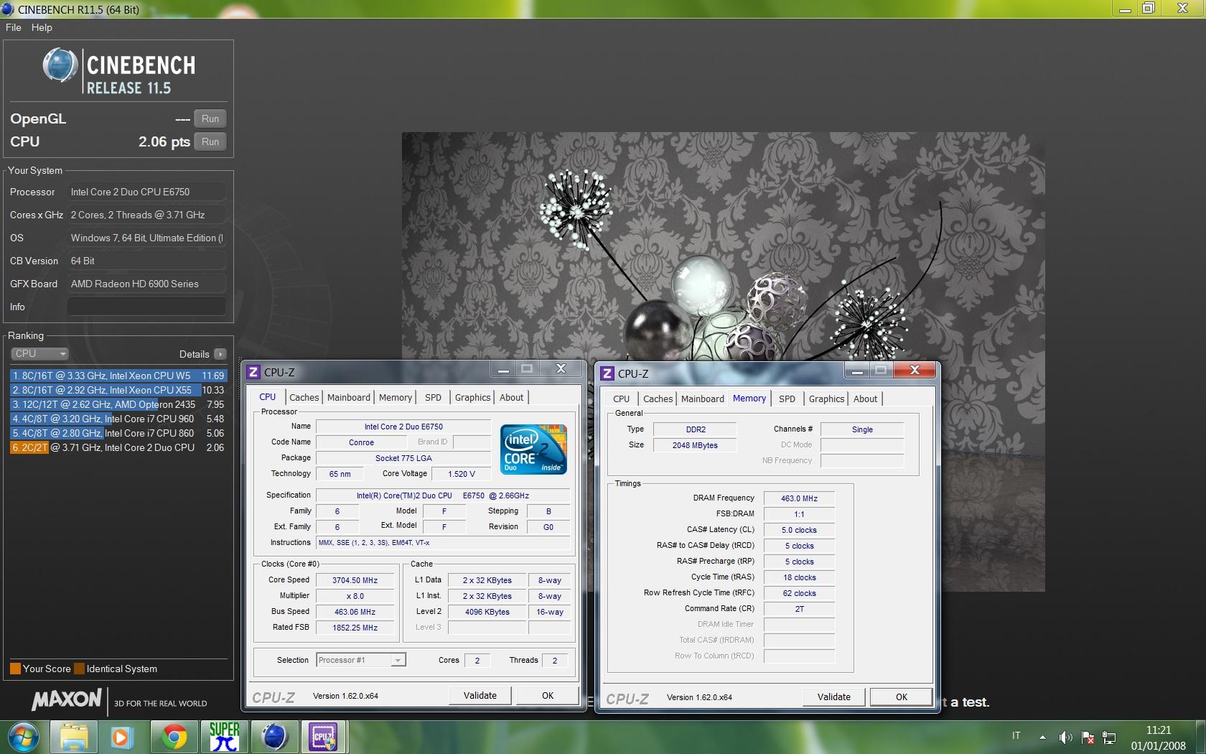Switch to SPD tab in right CPU-Z
The image size is (1206, 754).
click(787, 399)
